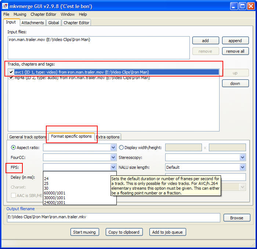Click the append button
This screenshot has width=257, height=249.
pyautogui.click(x=235, y=41)
